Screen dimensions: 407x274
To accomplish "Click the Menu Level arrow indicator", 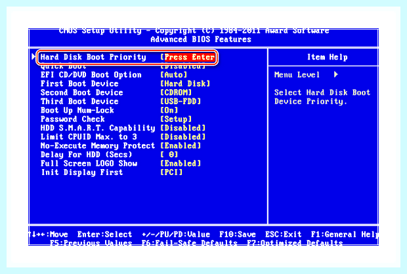I will click(x=336, y=75).
